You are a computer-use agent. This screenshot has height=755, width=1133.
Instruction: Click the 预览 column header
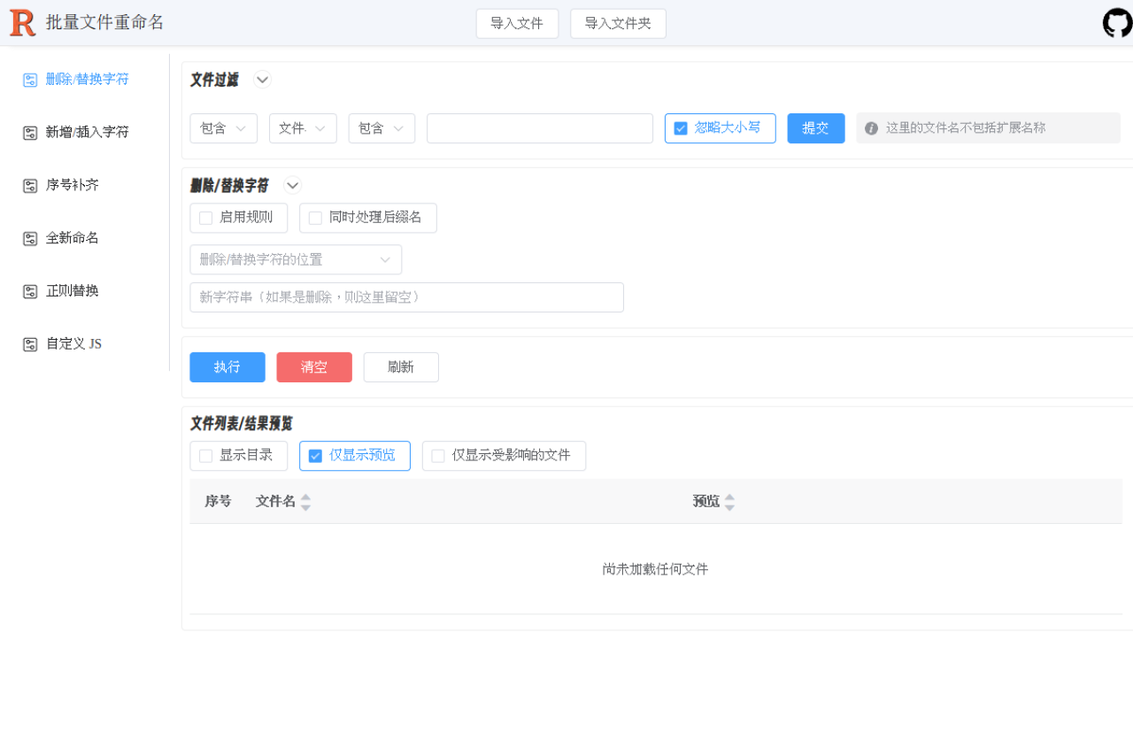click(x=705, y=502)
